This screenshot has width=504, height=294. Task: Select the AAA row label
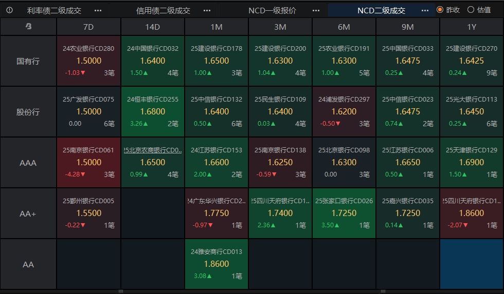coord(28,163)
